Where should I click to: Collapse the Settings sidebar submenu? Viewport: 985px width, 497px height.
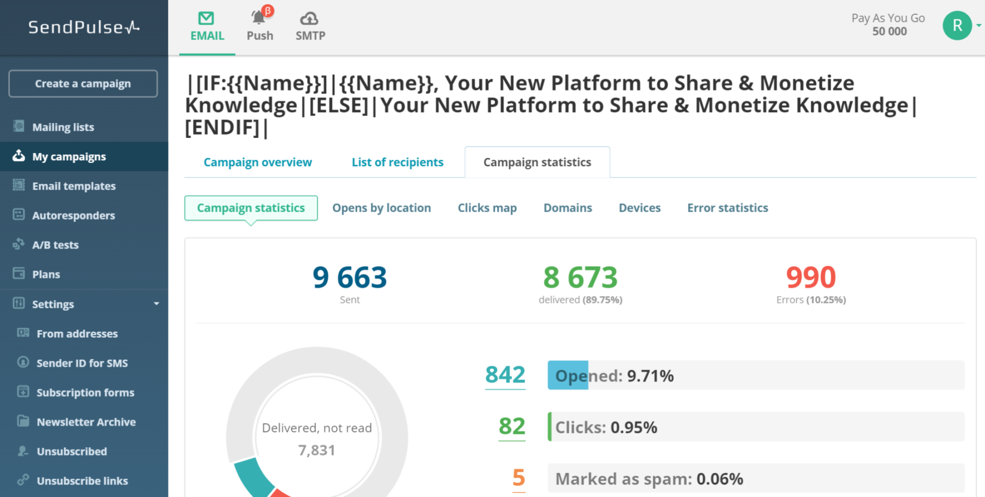pyautogui.click(x=157, y=303)
